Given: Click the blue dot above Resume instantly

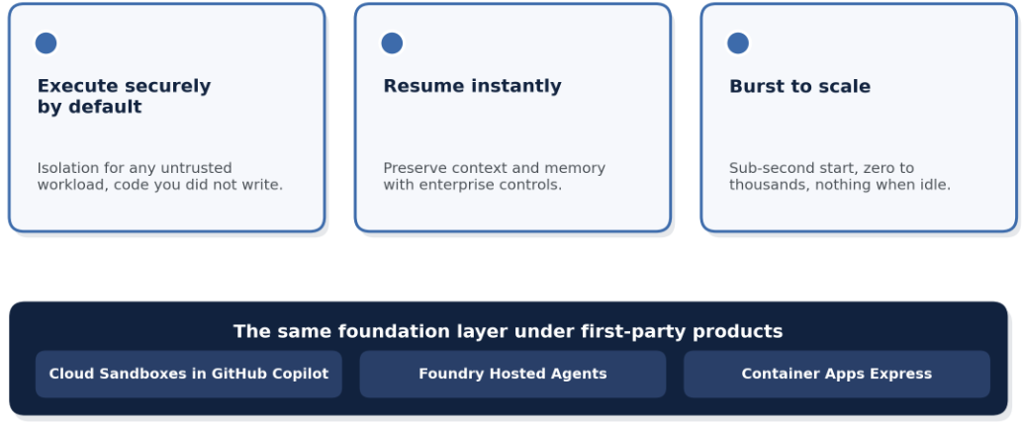Looking at the screenshot, I should (392, 43).
